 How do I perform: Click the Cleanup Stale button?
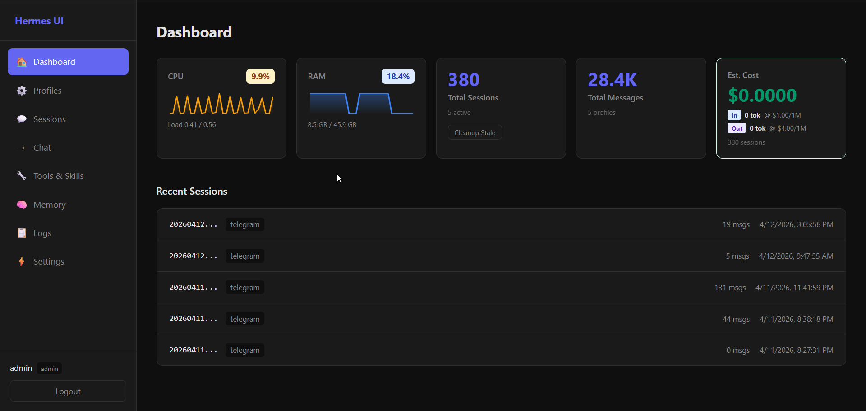pyautogui.click(x=475, y=132)
